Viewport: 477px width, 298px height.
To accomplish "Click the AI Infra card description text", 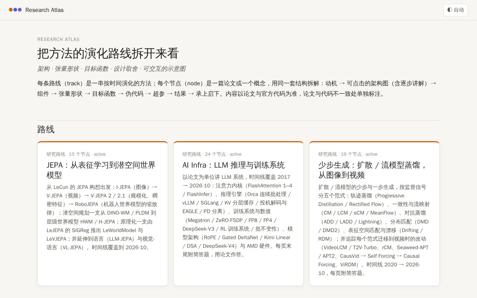I will [x=238, y=216].
